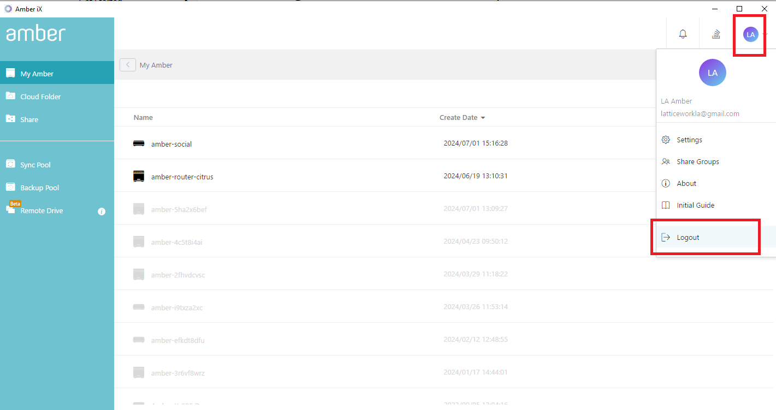Click the Remote Drive sidebar icon
This screenshot has height=410, width=776.
pyautogui.click(x=10, y=209)
